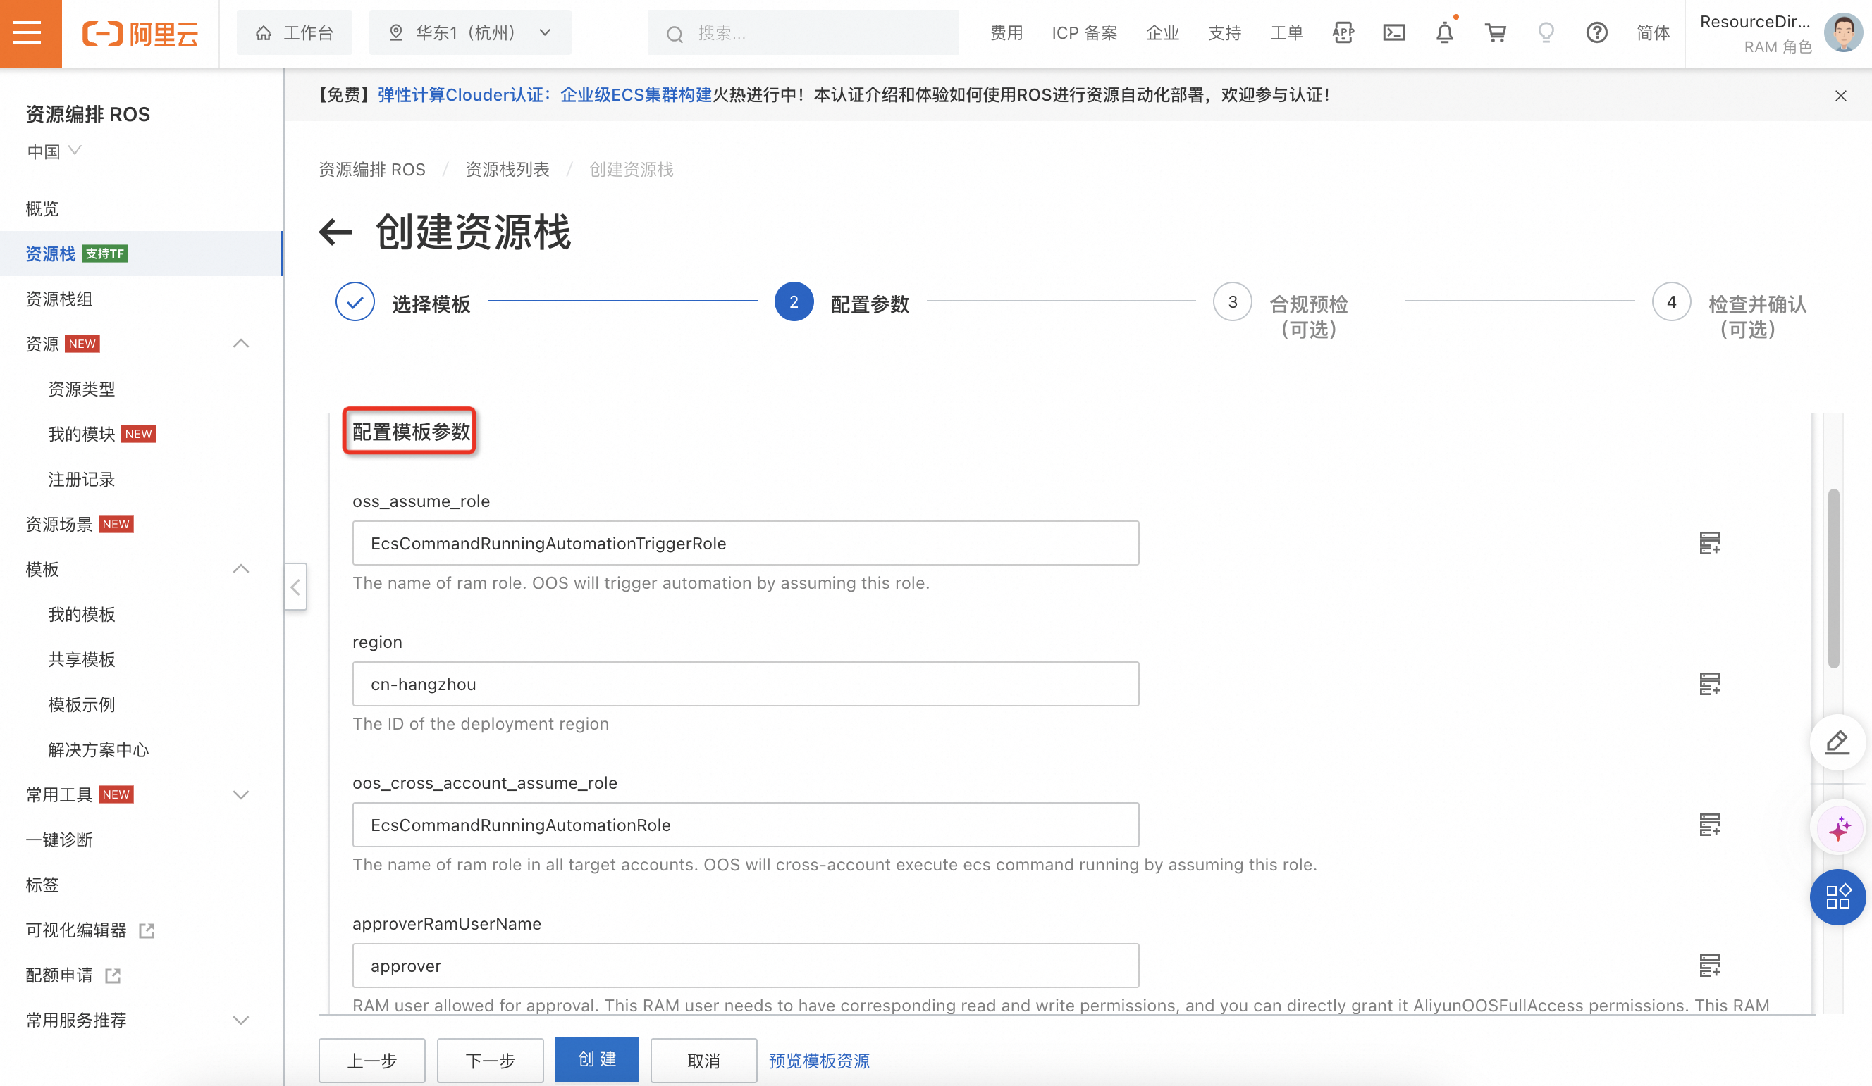
Task: Dismiss the Clouder certification banner
Action: [x=1840, y=96]
